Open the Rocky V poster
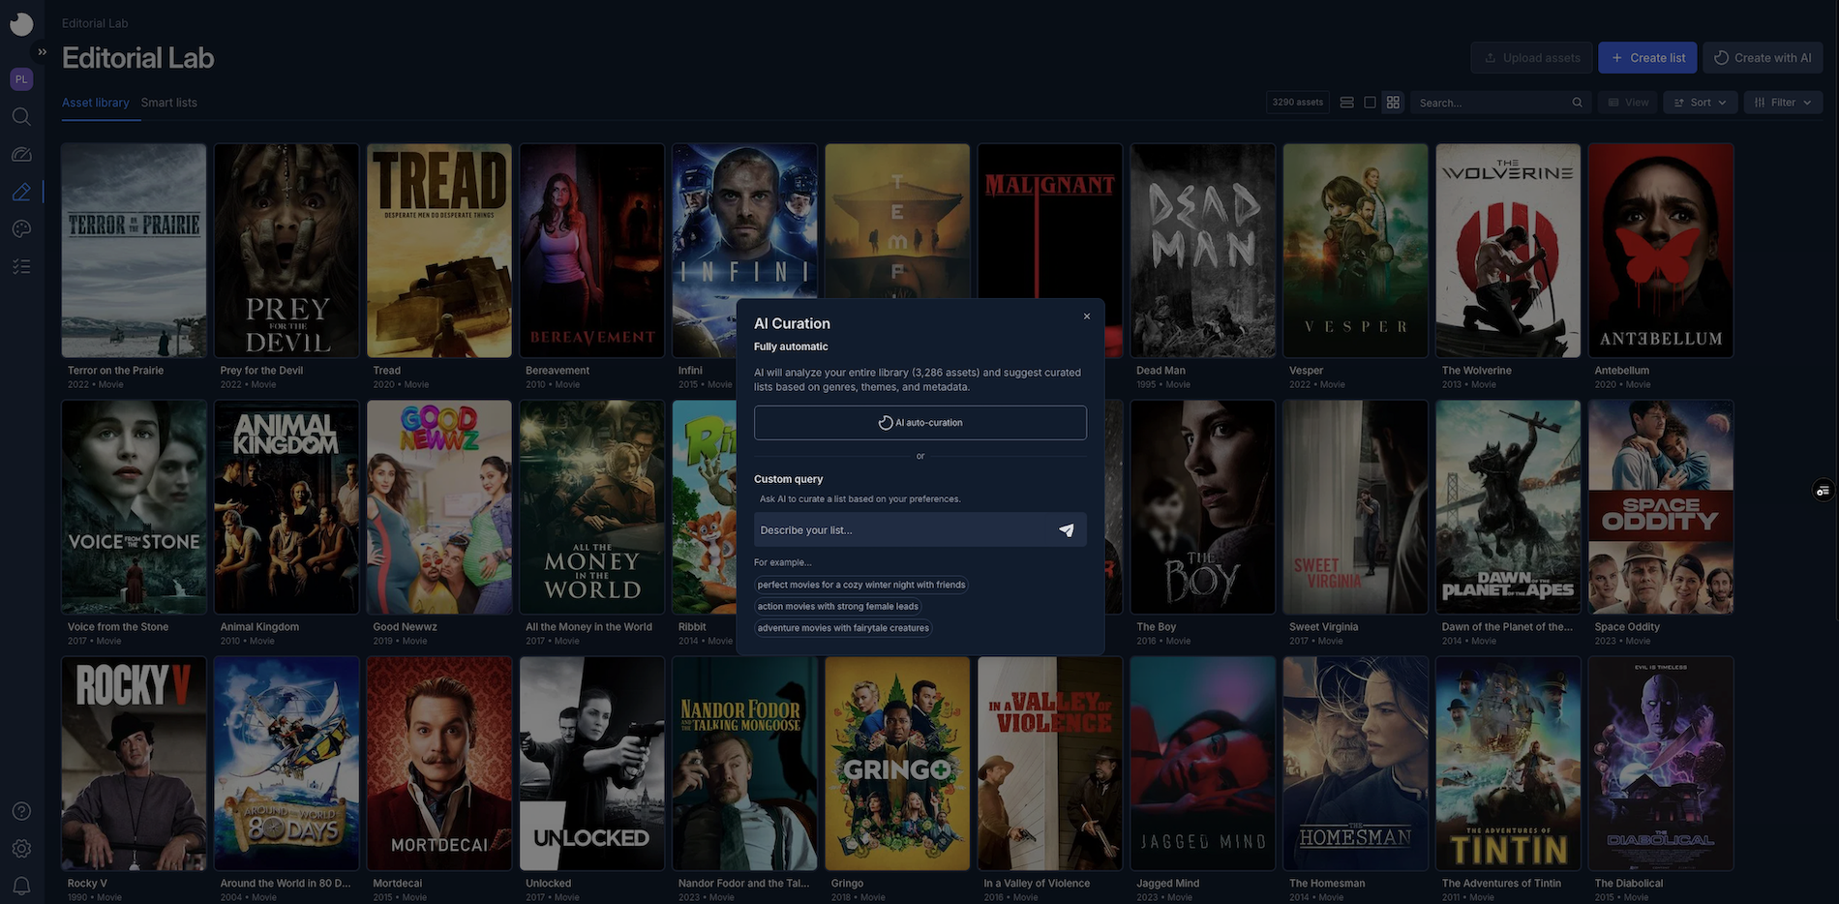This screenshot has height=904, width=1839. [134, 764]
